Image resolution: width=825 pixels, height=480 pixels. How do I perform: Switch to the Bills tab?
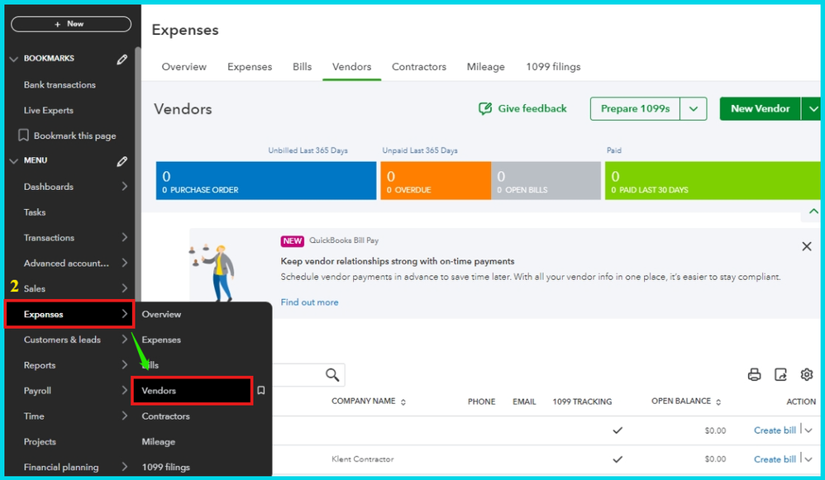pyautogui.click(x=303, y=67)
